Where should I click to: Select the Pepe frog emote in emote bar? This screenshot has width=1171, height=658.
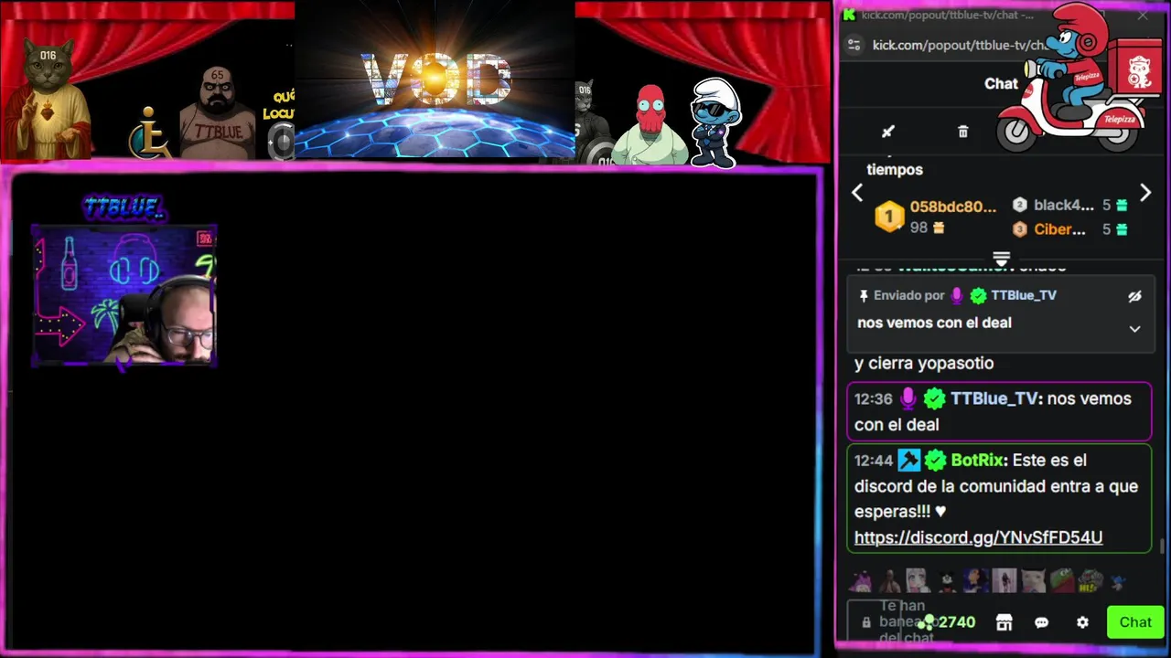(x=1061, y=580)
